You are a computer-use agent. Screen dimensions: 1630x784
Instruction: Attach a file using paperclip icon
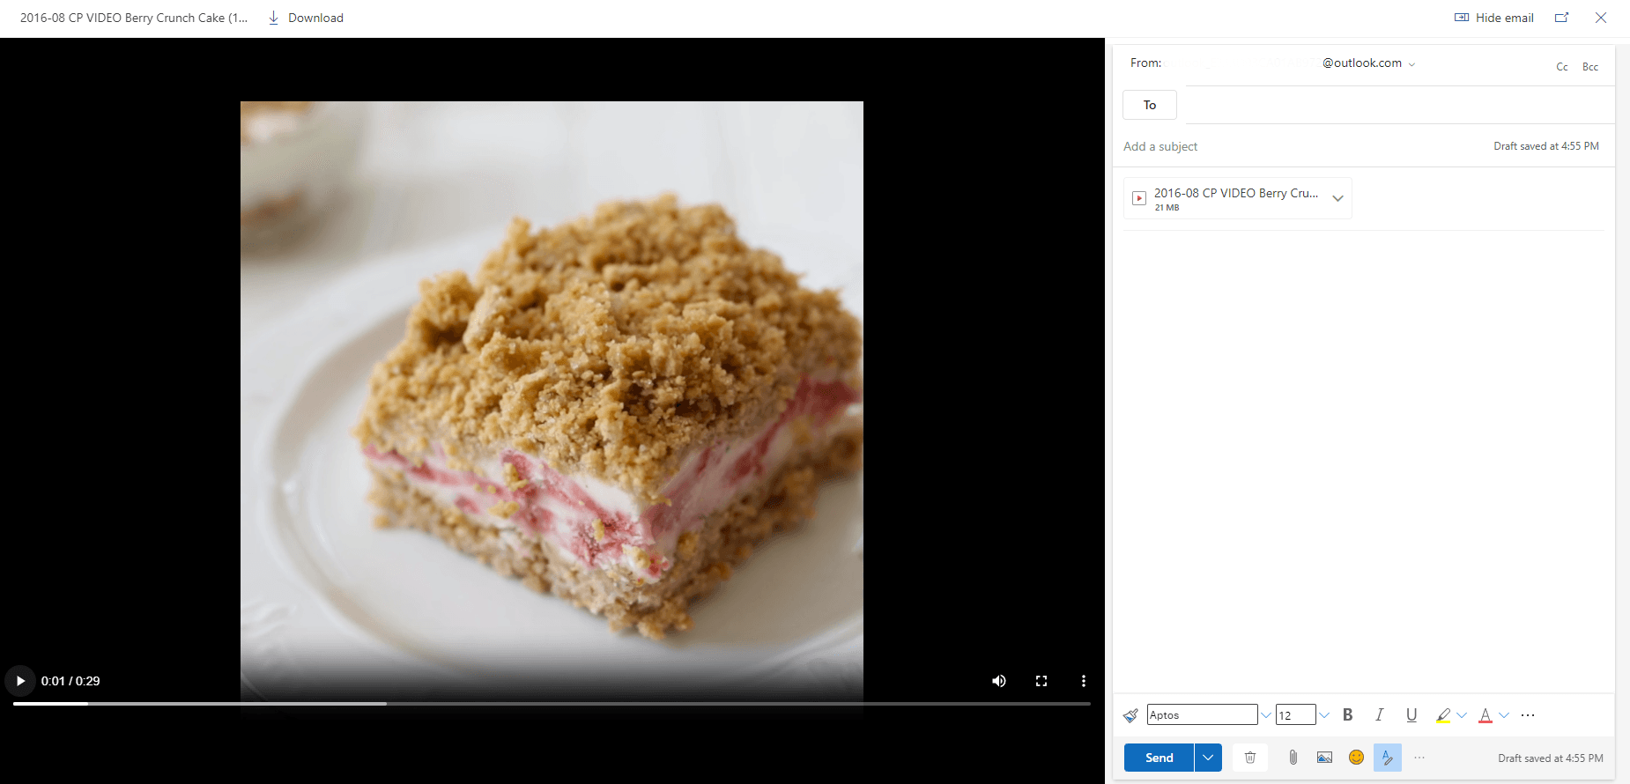1293,758
